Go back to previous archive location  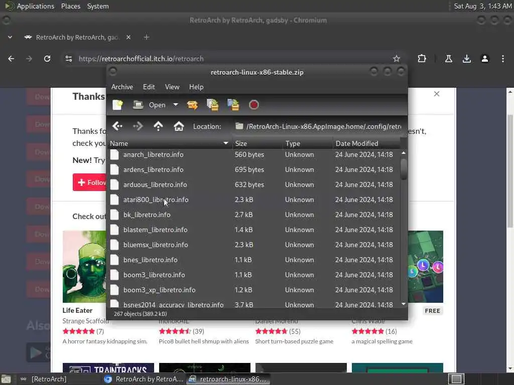click(117, 126)
